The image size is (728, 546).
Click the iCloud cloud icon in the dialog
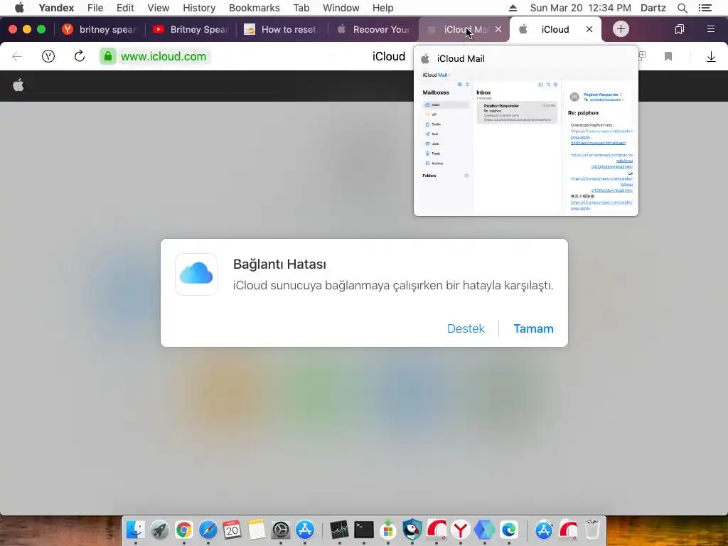196,274
